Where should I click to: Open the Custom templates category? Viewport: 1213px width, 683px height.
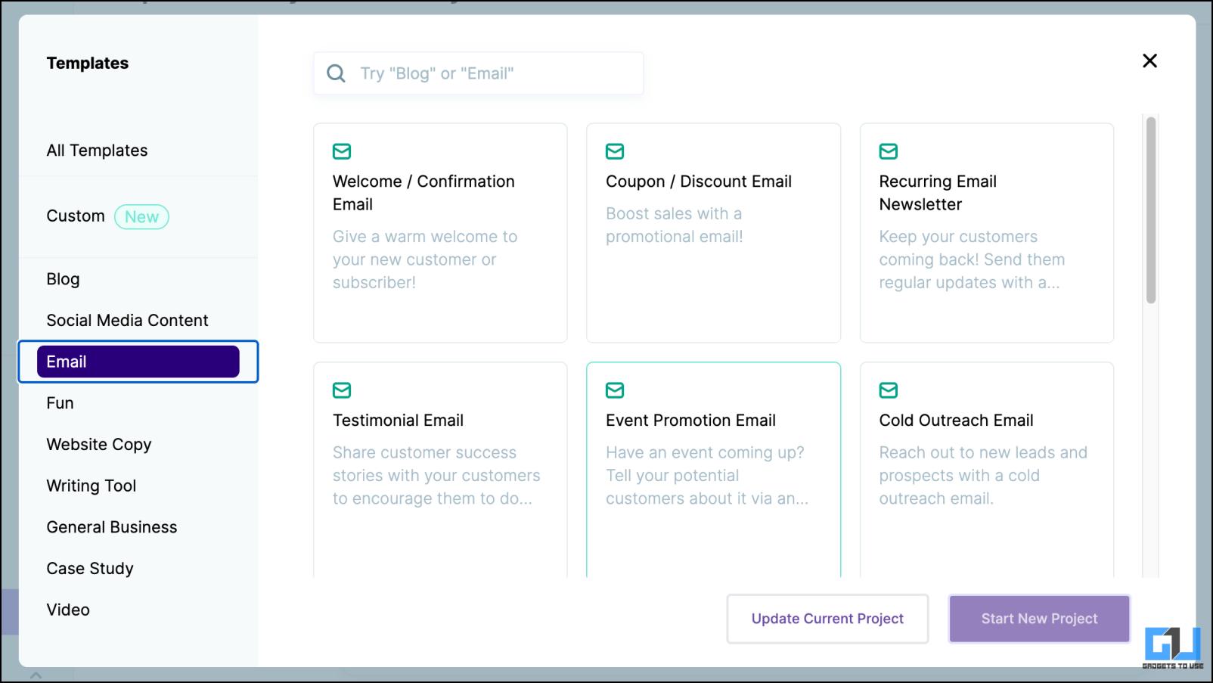[76, 216]
